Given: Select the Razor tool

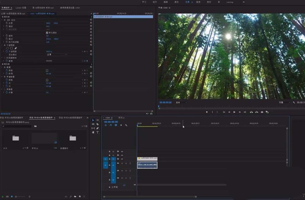Looking at the screenshot, I should click(98, 124).
